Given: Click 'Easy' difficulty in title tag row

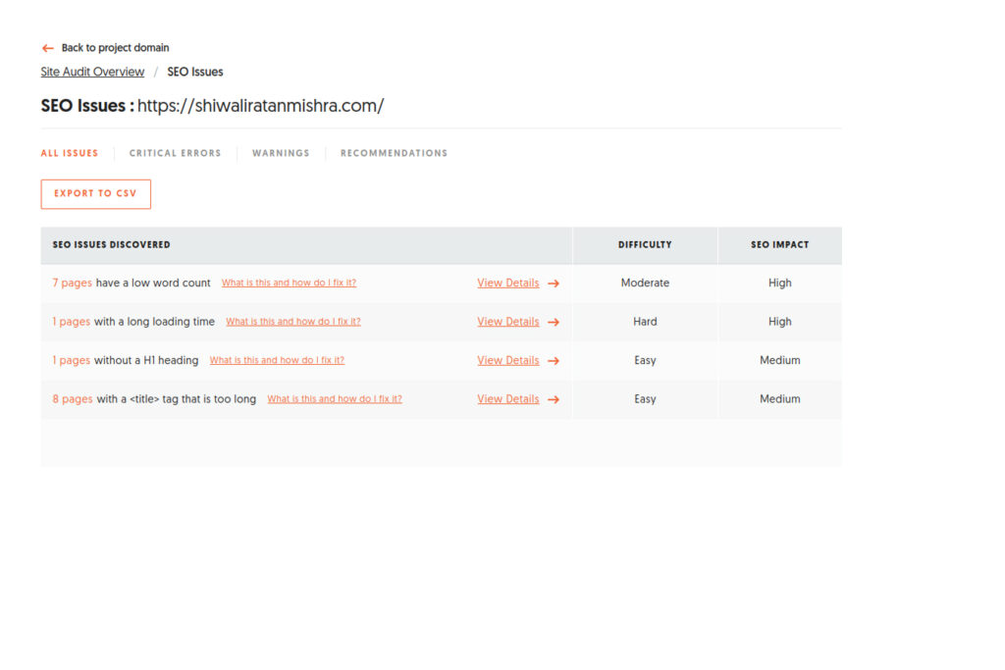Looking at the screenshot, I should (x=645, y=399).
